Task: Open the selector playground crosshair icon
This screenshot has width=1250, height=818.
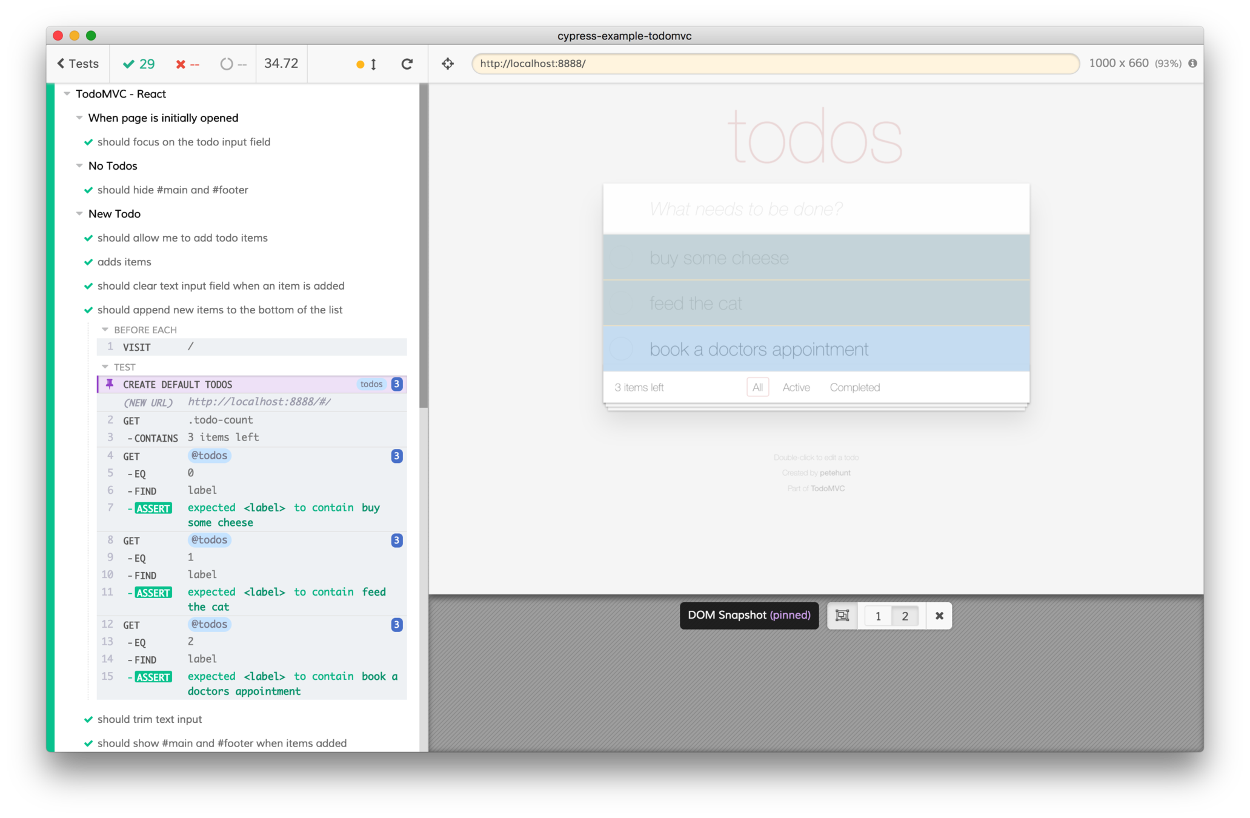Action: (448, 64)
